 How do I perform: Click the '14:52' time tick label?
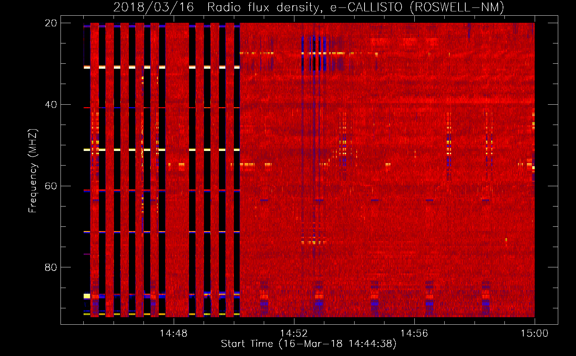pyautogui.click(x=294, y=334)
